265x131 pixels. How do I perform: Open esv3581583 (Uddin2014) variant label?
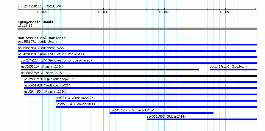pyautogui.click(x=166, y=116)
